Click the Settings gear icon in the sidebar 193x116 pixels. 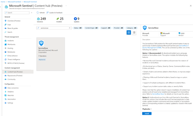point(6,103)
